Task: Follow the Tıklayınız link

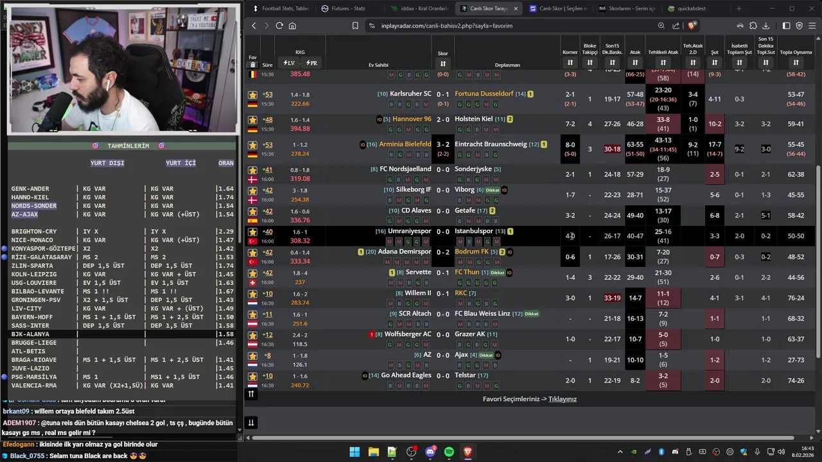Action: point(563,399)
